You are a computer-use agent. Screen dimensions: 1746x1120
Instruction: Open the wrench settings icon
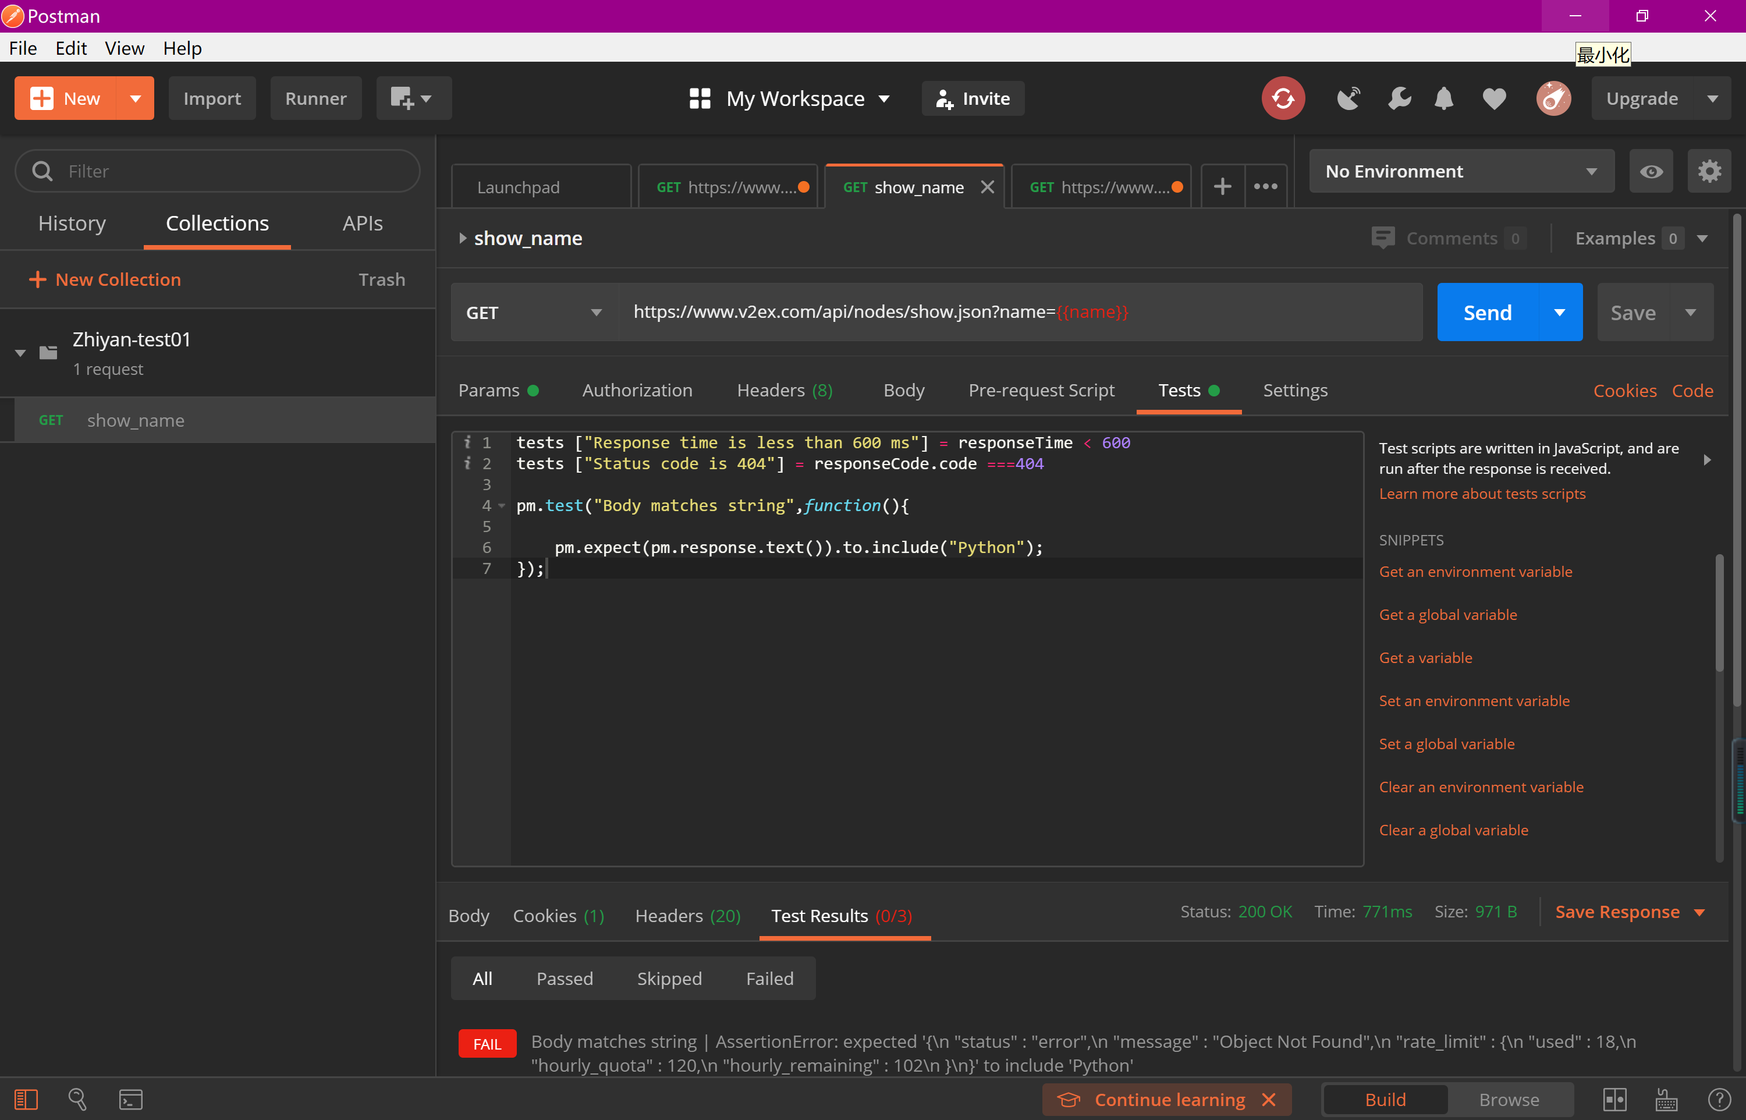pyautogui.click(x=1399, y=98)
